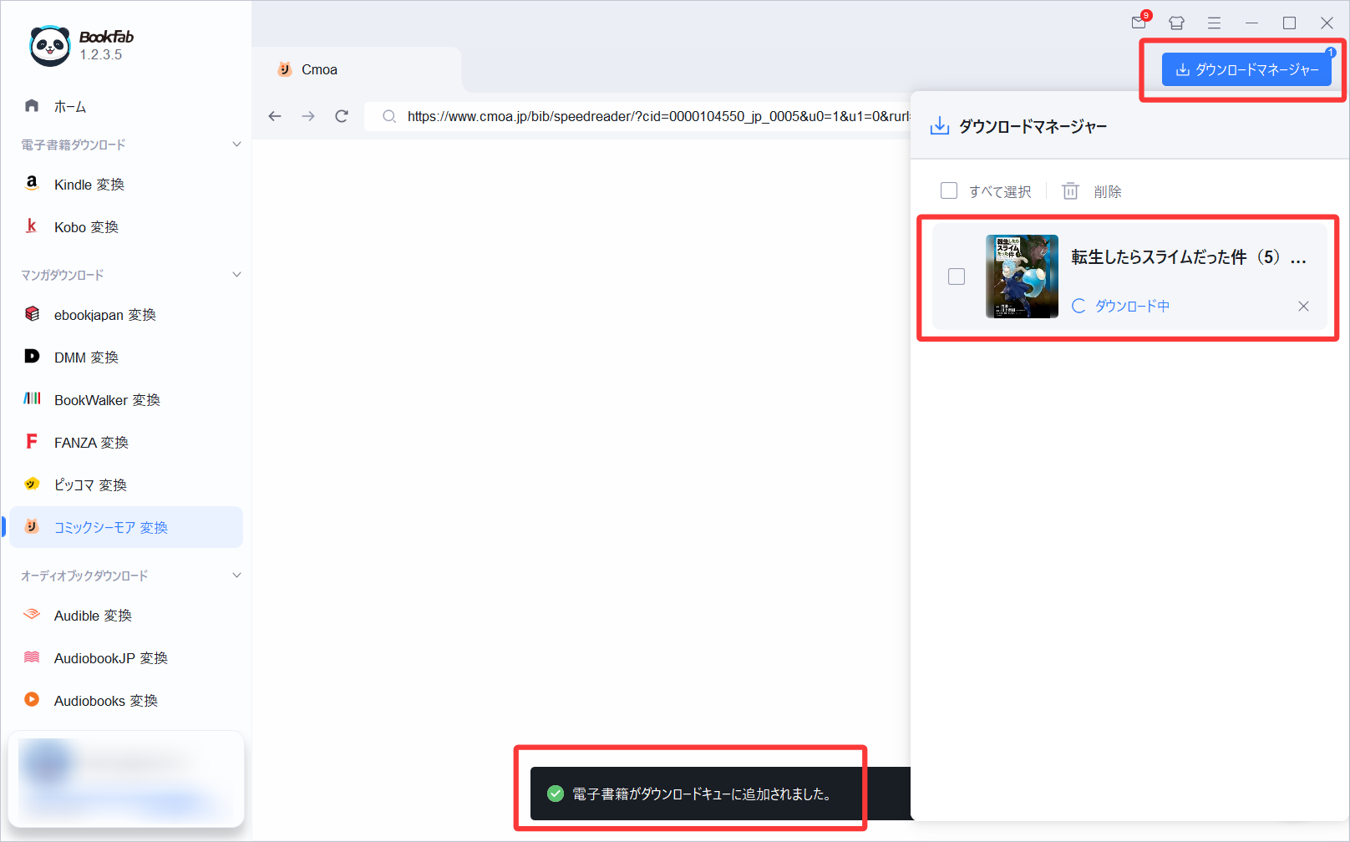
Task: Open Audiobooks 変換 menu item
Action: point(125,700)
